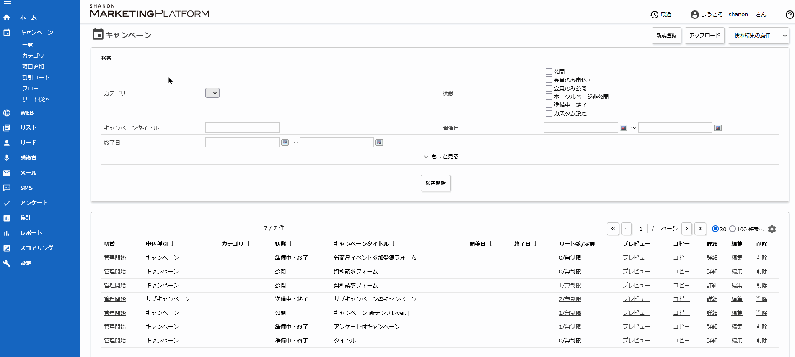Click the help question mark icon
This screenshot has height=357, width=795.
click(790, 15)
